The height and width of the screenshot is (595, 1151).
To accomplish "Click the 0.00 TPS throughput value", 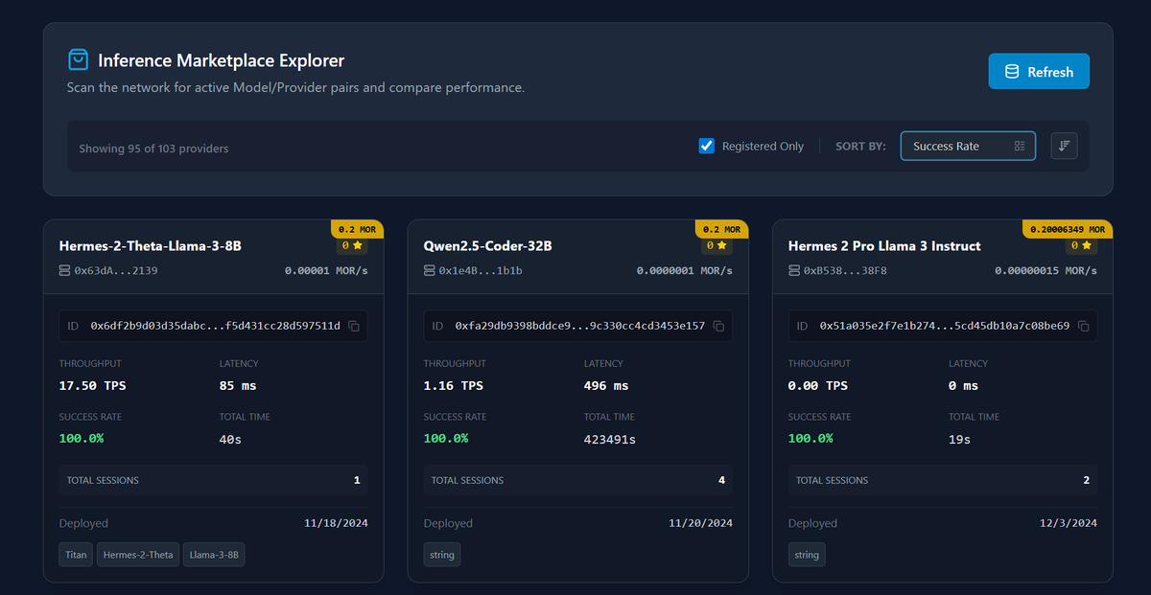I will point(818,385).
